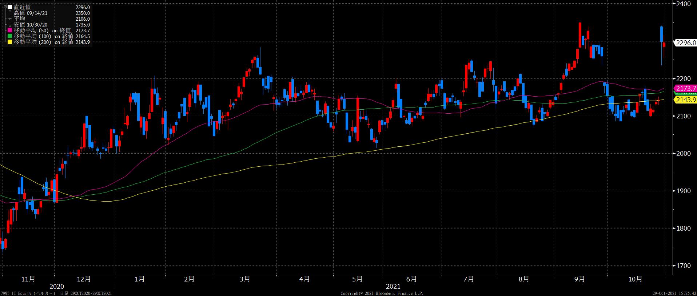
Task: Click the Bloomberg Finance copyright text
Action: pyautogui.click(x=382, y=293)
